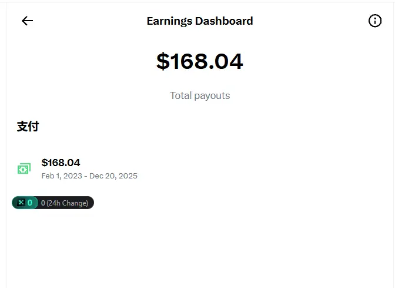
Task: Click the word "Earnings" in the header
Action: (169, 21)
